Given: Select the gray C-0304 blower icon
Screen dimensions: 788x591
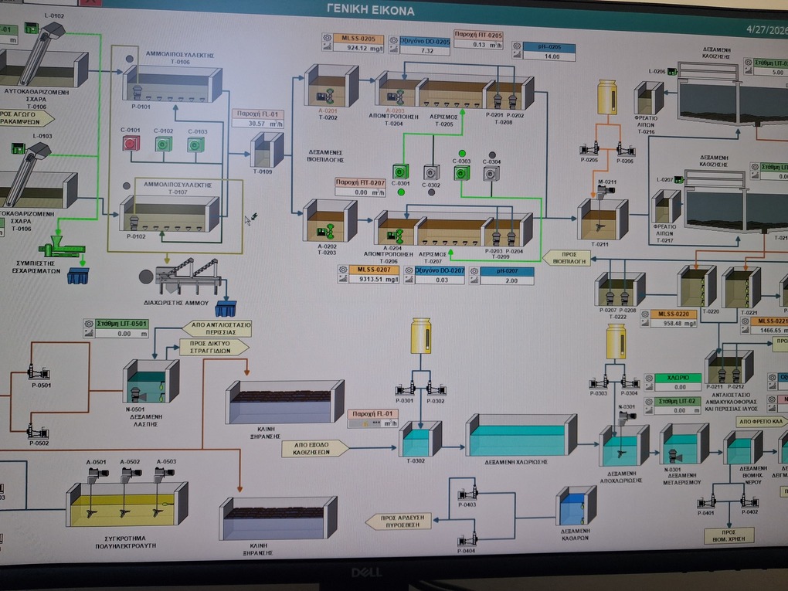Looking at the screenshot, I should pos(491,174).
